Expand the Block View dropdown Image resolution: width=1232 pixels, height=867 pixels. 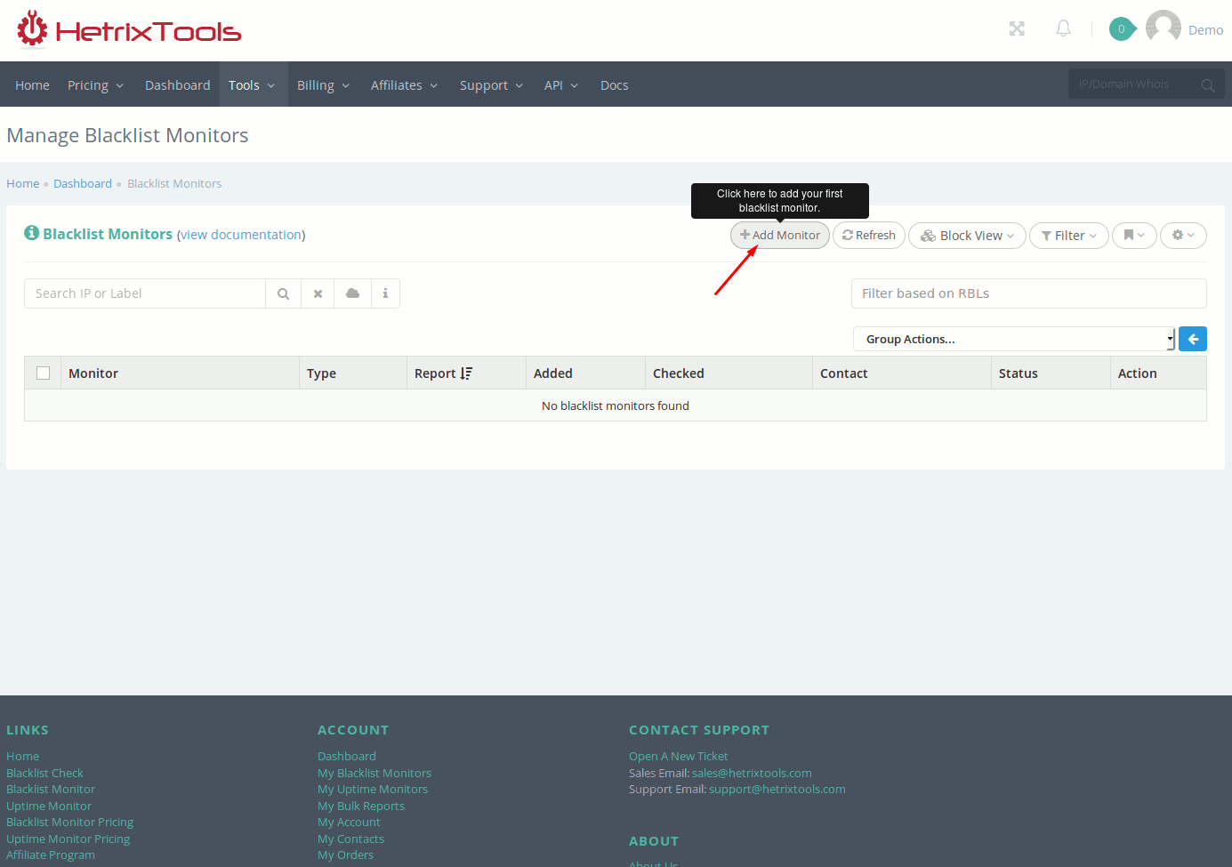point(967,236)
